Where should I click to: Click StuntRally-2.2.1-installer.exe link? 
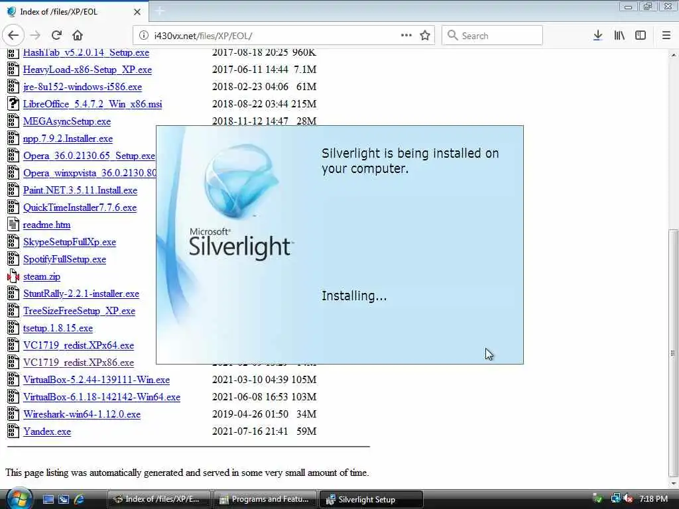pyautogui.click(x=81, y=294)
